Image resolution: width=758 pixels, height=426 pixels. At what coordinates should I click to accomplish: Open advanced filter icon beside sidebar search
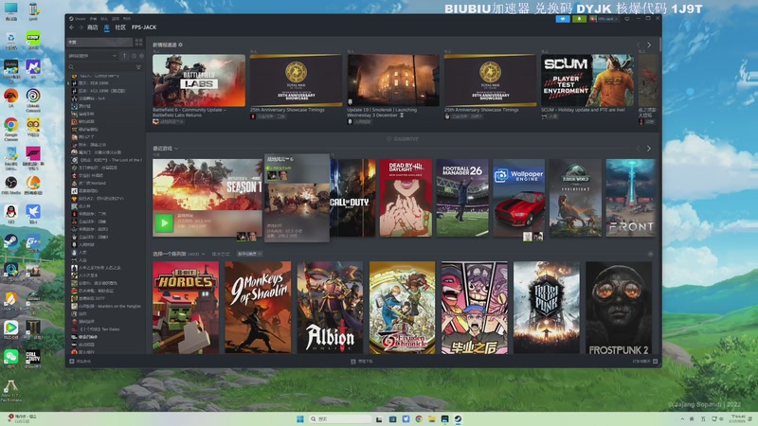138,67
